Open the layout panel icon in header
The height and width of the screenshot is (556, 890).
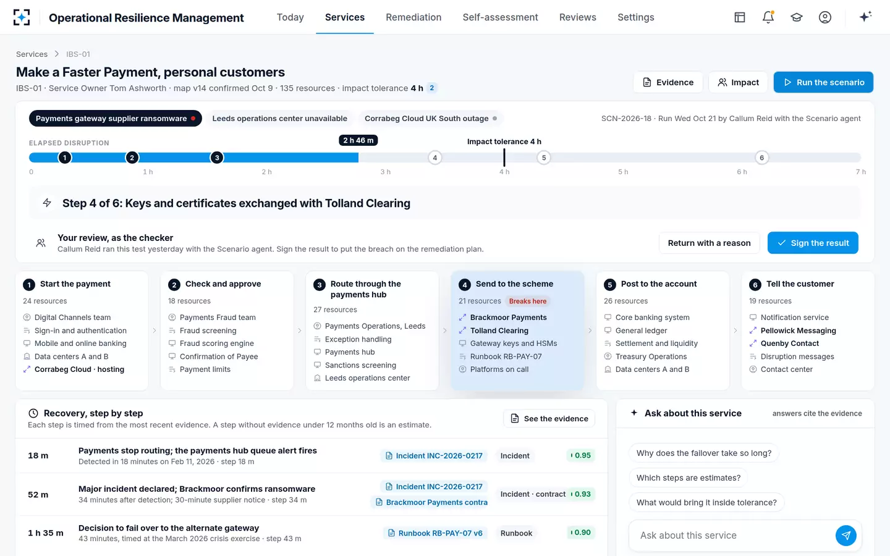pyautogui.click(x=740, y=17)
